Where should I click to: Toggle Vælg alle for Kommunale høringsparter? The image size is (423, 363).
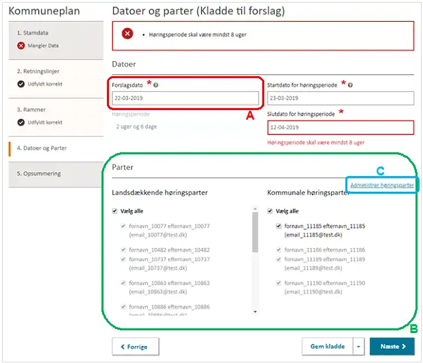click(270, 211)
